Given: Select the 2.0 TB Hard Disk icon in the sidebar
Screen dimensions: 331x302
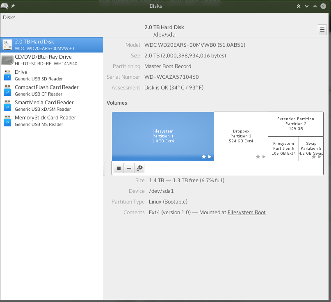Looking at the screenshot, I should click(7, 45).
